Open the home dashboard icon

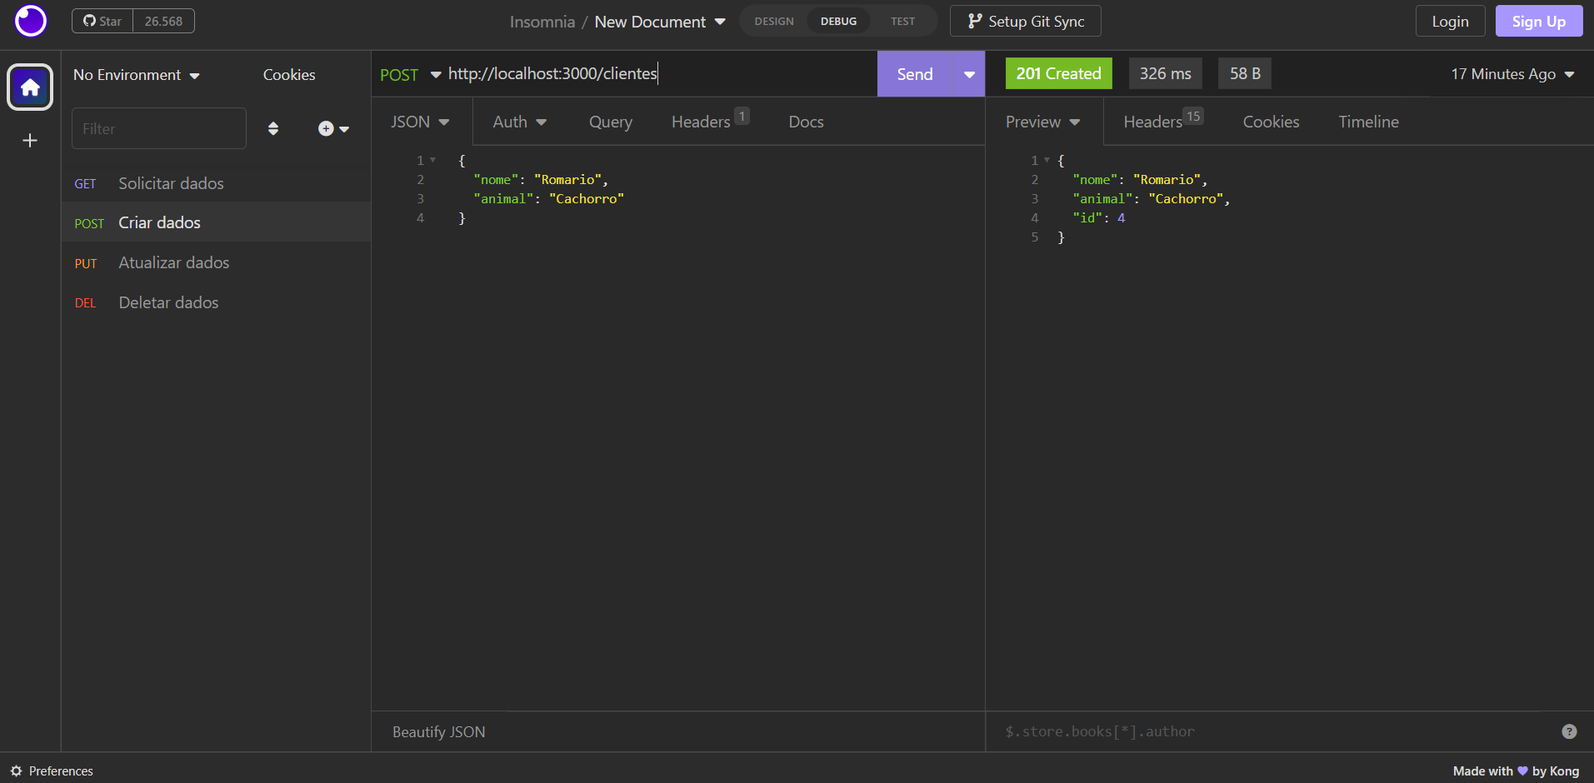click(29, 87)
